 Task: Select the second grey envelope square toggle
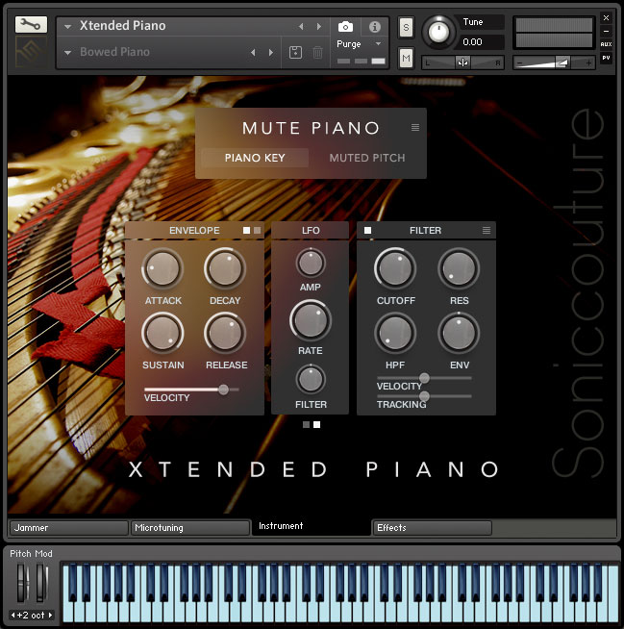pos(257,230)
